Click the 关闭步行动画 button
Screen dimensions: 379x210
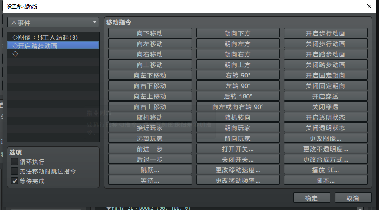(x=325, y=44)
